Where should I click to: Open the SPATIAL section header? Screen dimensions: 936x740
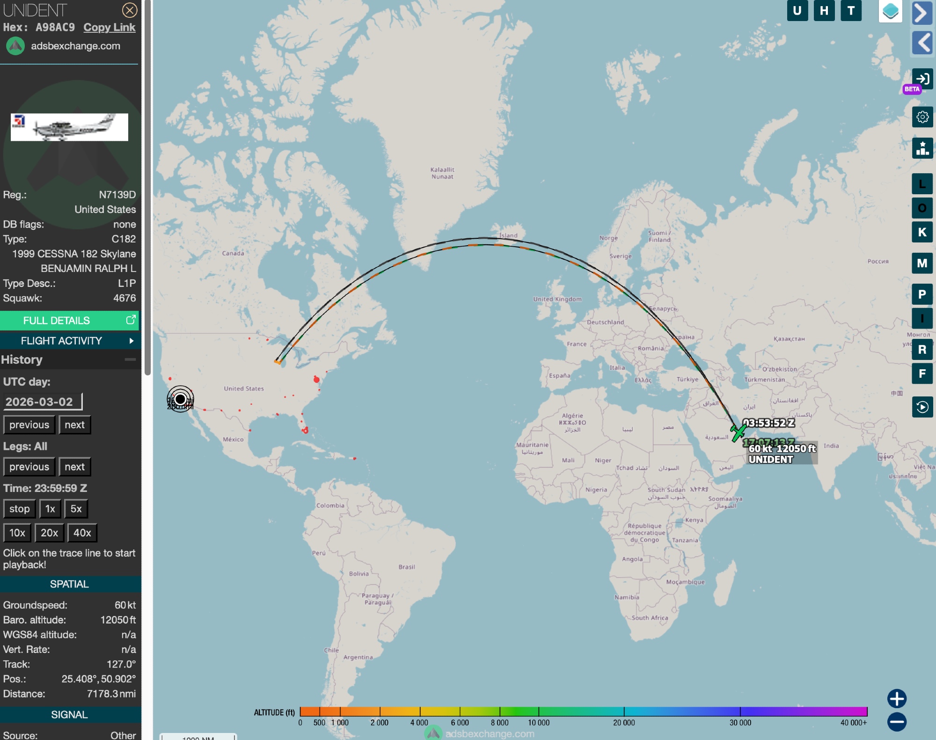pyautogui.click(x=69, y=584)
